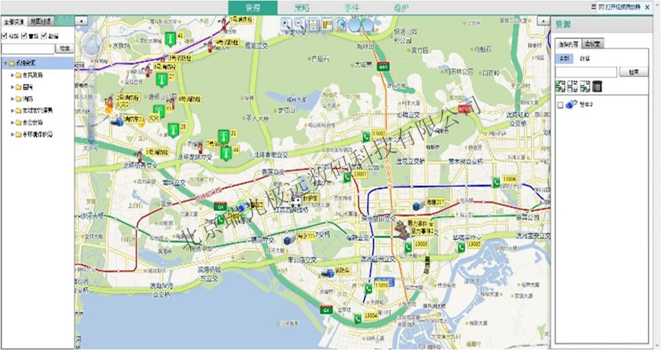
Task: Check the box beside 警车2 in resources list
Action: (x=561, y=104)
